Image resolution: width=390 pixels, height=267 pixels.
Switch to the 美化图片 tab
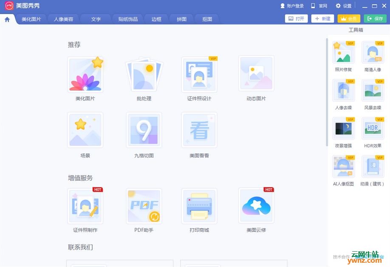[31, 19]
